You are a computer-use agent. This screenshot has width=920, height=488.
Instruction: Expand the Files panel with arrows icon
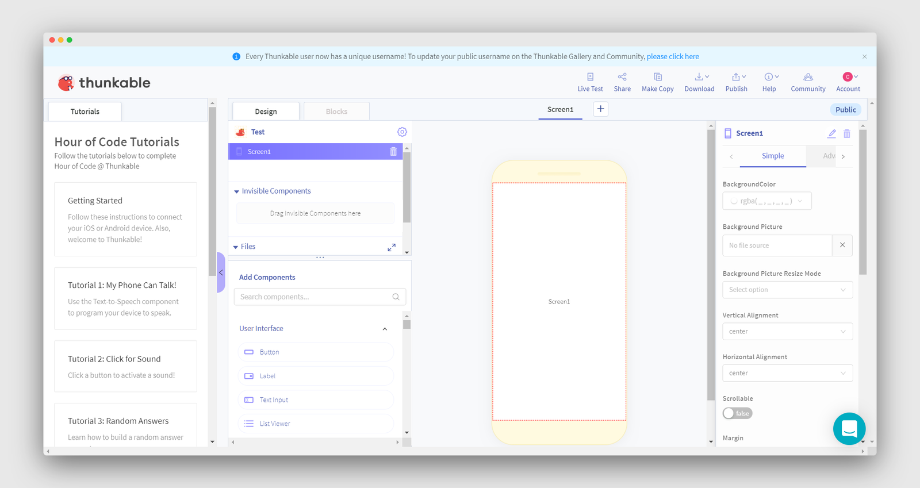(392, 247)
